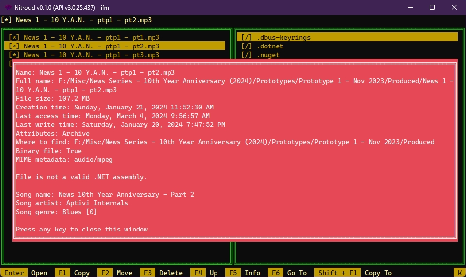Click the Enter Open keybinding
Image resolution: width=466 pixels, height=277 pixels.
(25, 273)
